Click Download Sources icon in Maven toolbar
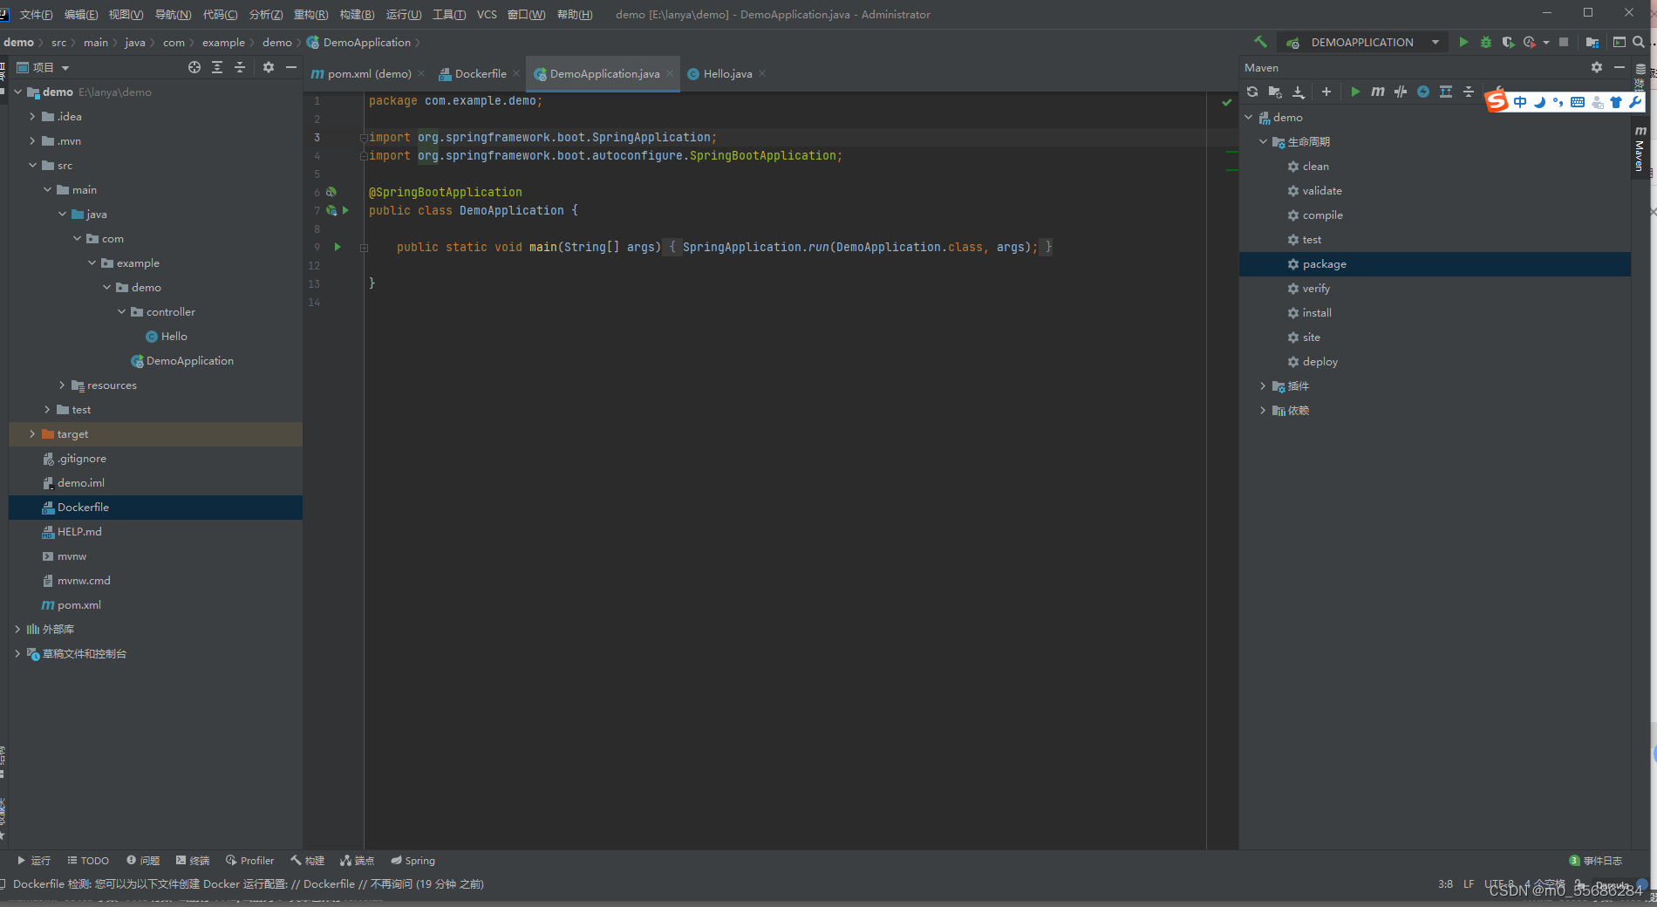This screenshot has height=907, width=1657. [x=1299, y=92]
